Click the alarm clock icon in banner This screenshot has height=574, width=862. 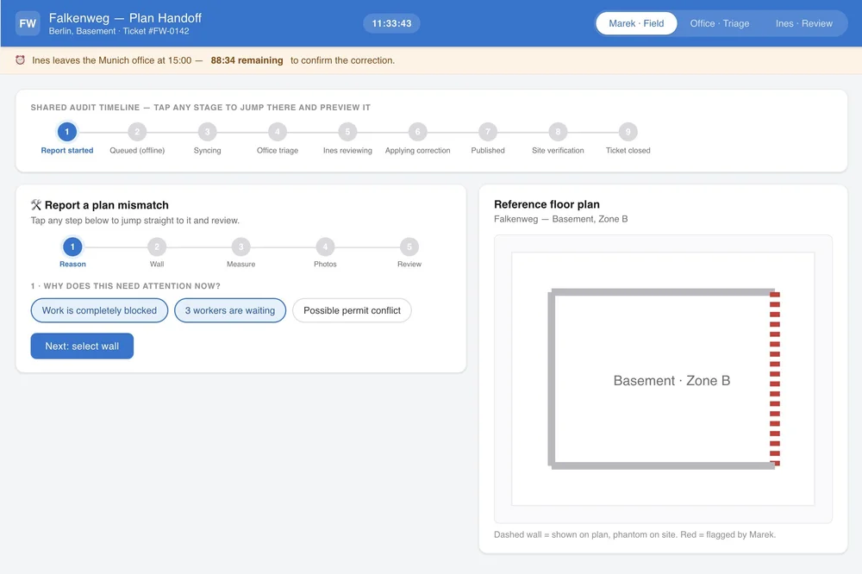[21, 60]
